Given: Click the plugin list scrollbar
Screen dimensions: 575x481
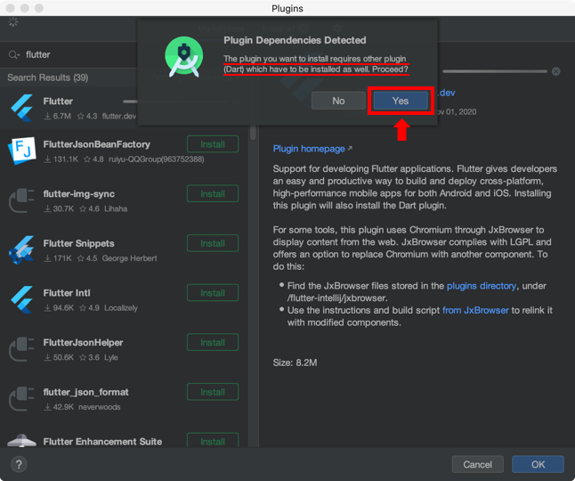Looking at the screenshot, I should (253, 132).
